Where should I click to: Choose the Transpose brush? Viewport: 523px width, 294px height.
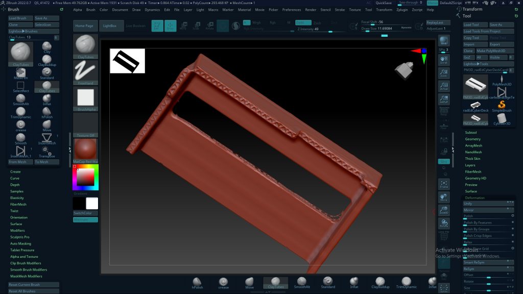pos(47,152)
